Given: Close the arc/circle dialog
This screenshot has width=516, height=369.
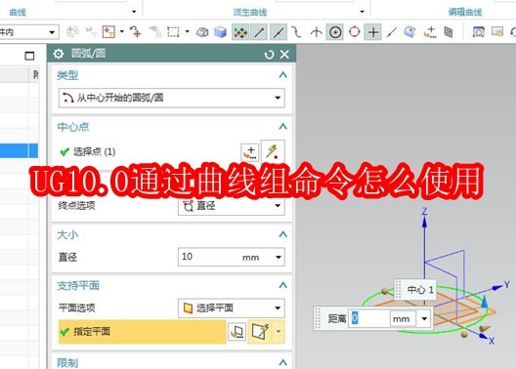Looking at the screenshot, I should click(x=284, y=55).
